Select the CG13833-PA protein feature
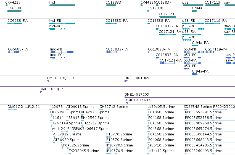 [111, 52]
